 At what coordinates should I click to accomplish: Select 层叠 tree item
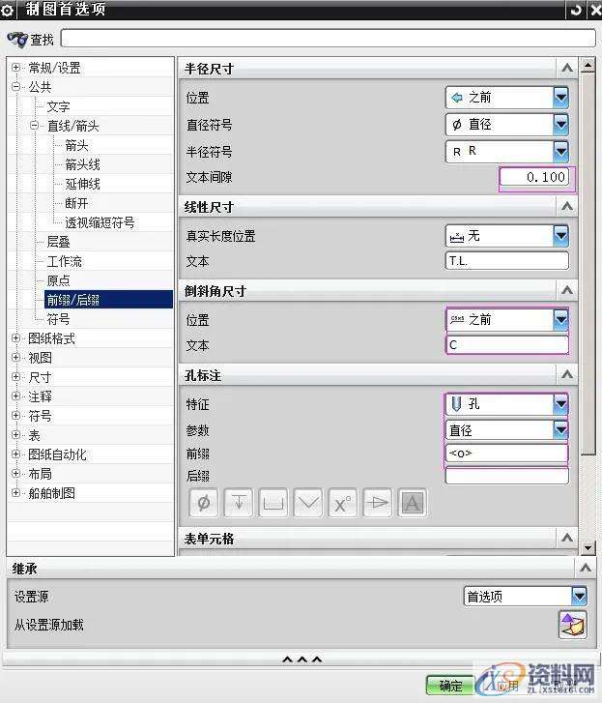tap(58, 242)
